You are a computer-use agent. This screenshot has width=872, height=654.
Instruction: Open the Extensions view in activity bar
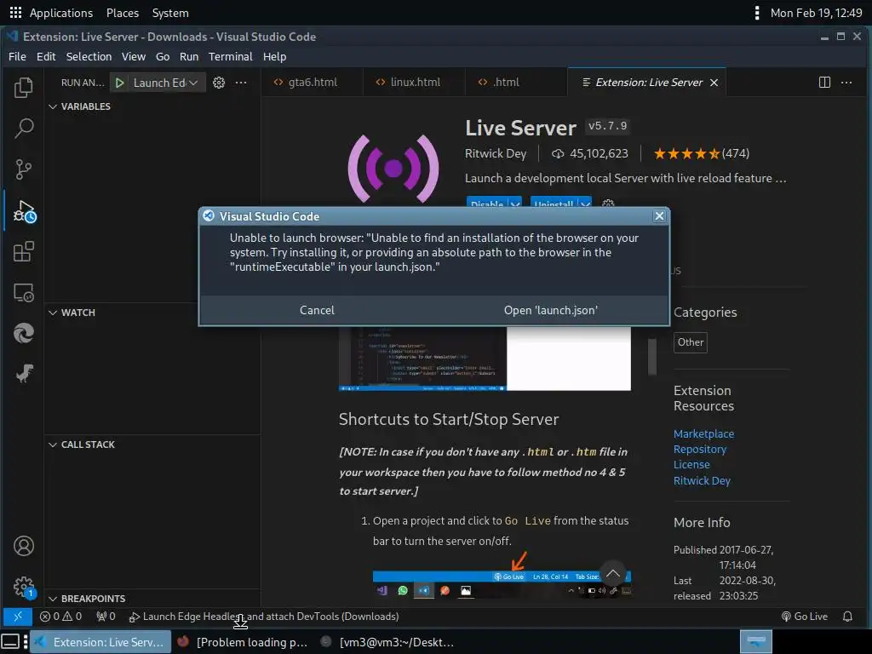pyautogui.click(x=23, y=251)
